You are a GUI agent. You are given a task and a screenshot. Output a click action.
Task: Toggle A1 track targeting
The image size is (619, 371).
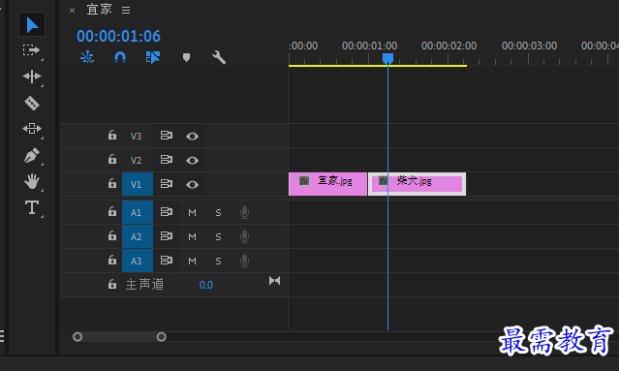[x=137, y=212]
